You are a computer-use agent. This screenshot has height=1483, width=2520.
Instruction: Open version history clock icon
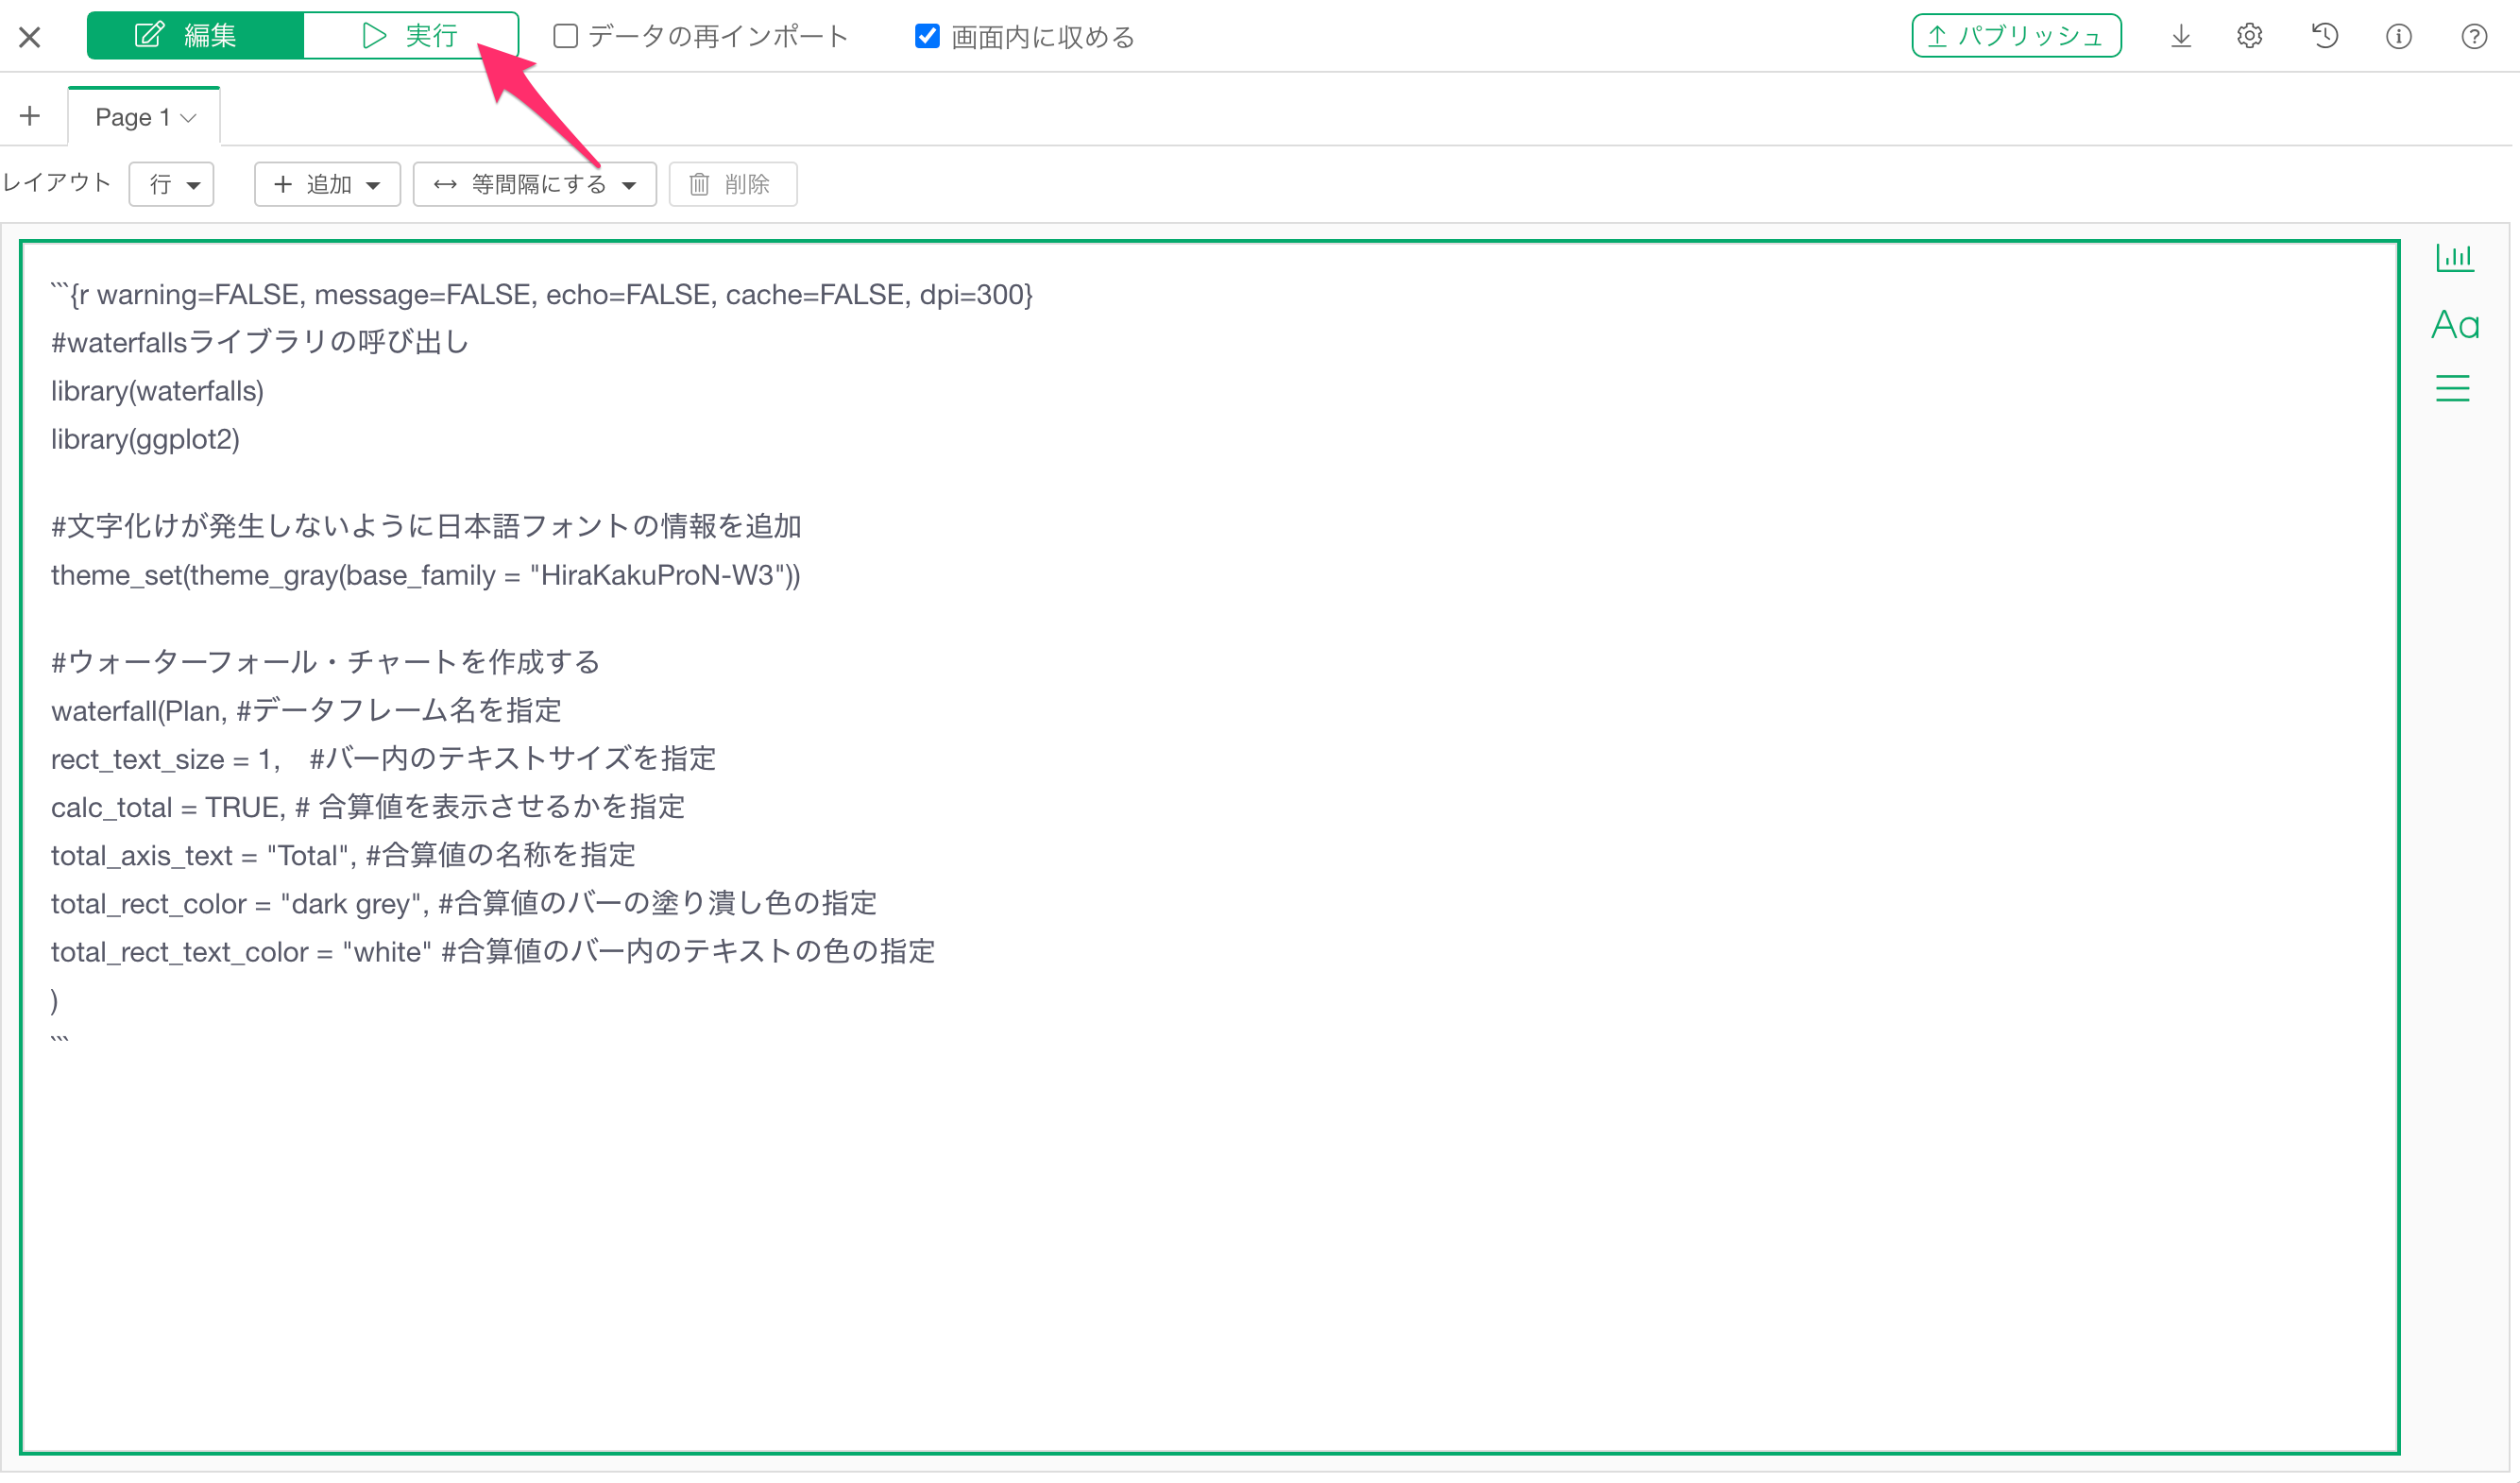[x=2325, y=36]
